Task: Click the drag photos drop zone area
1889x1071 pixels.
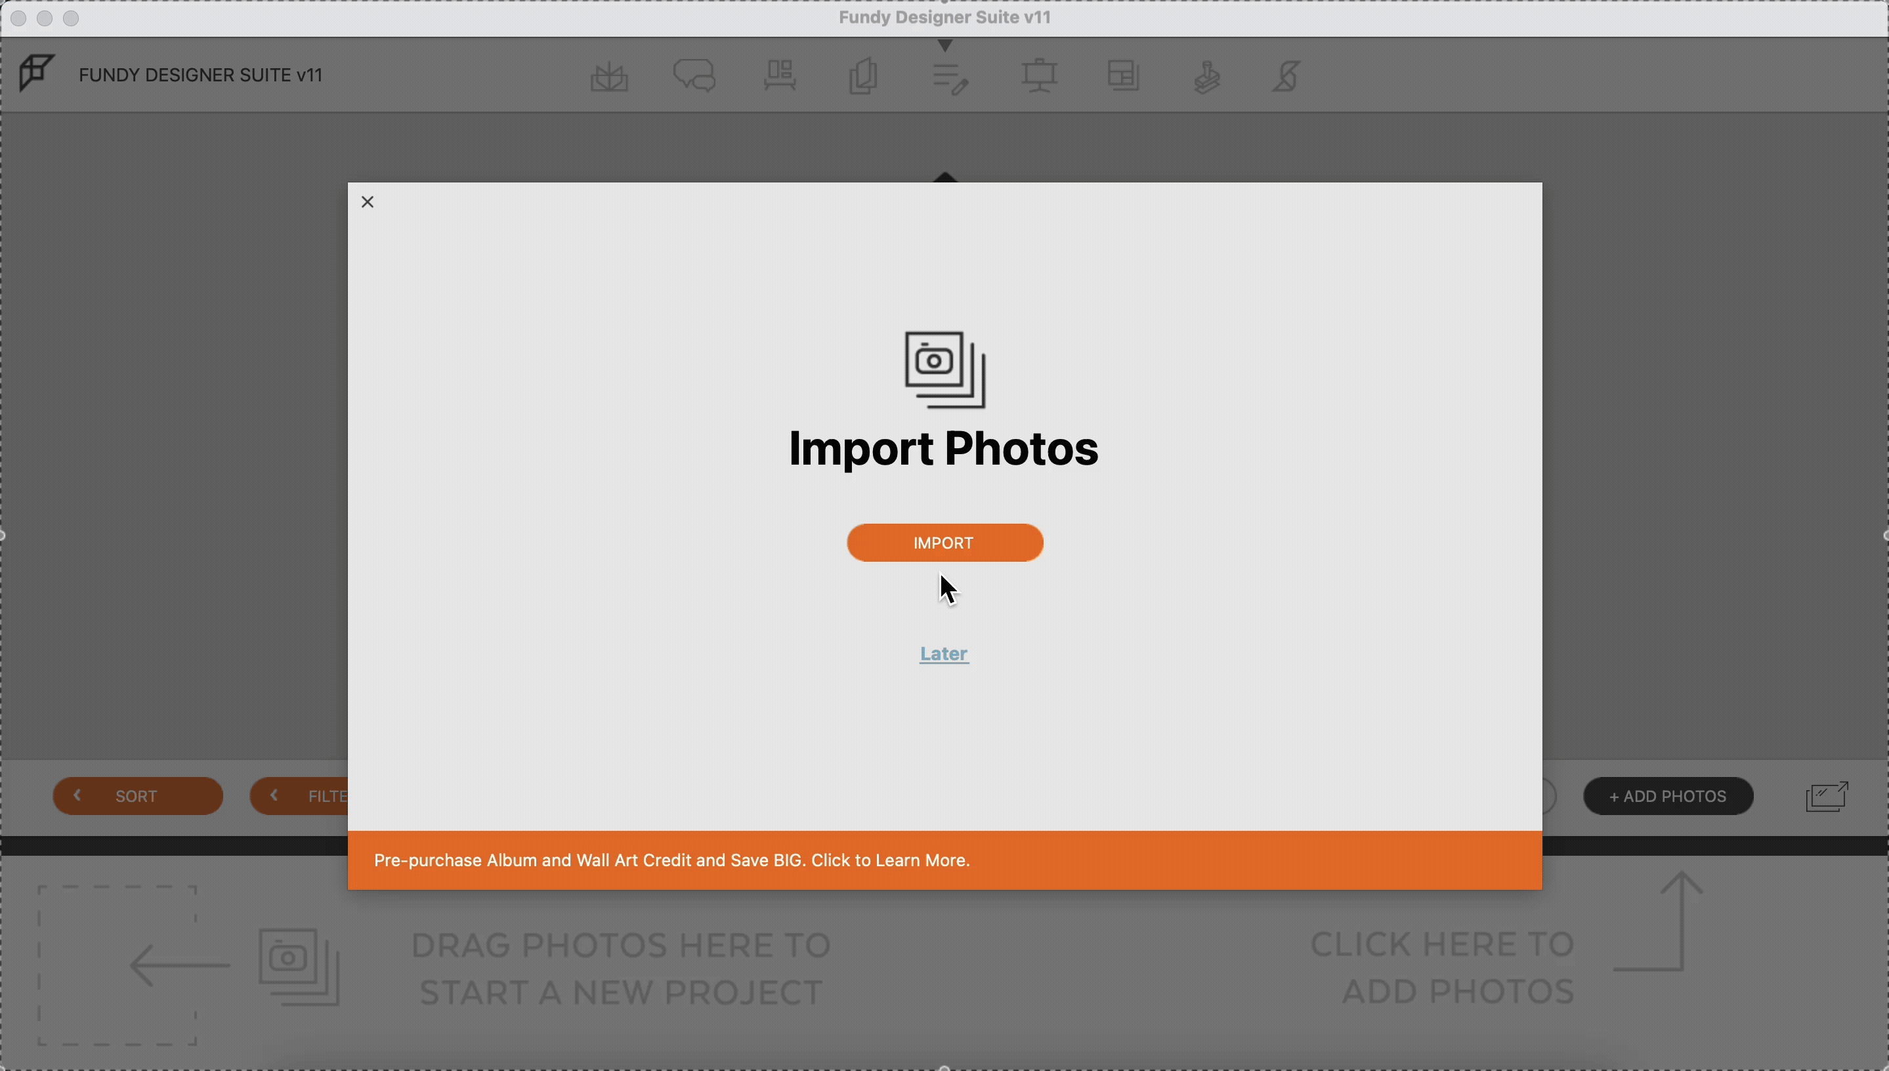Action: click(x=118, y=965)
